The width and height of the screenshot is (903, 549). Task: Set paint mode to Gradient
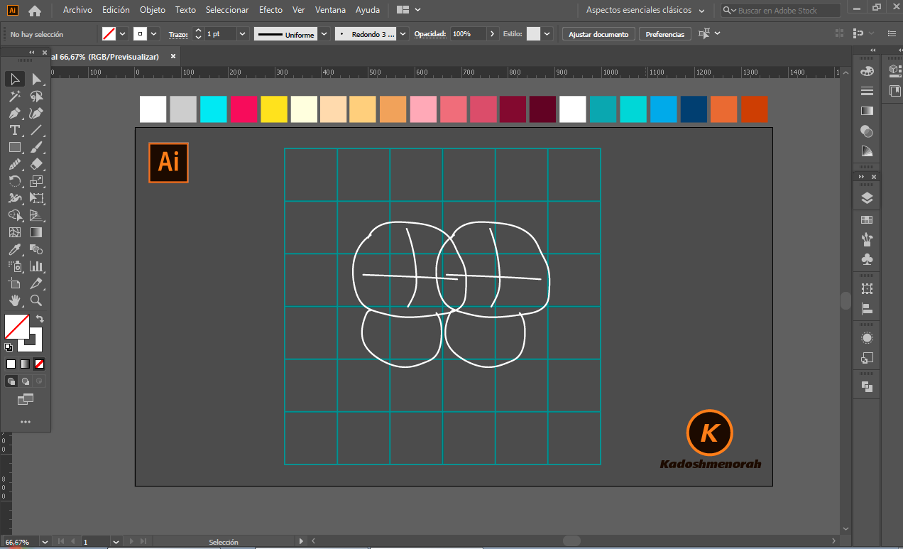pyautogui.click(x=26, y=364)
